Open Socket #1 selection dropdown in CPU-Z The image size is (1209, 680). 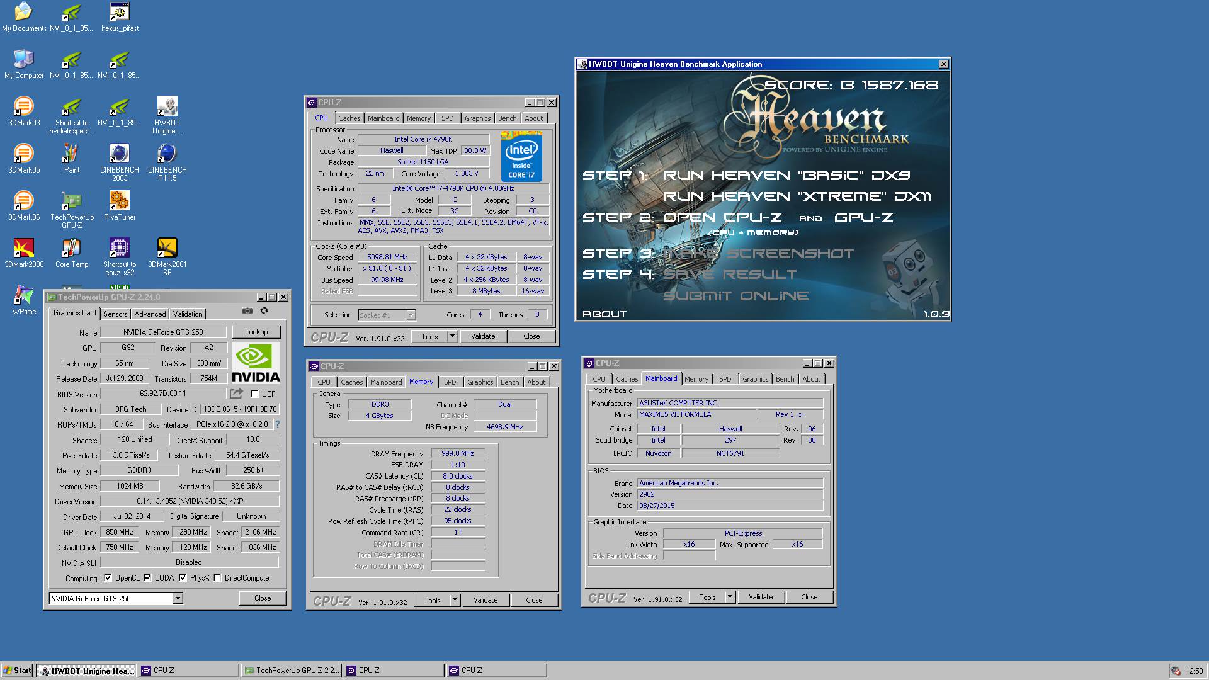coord(411,315)
